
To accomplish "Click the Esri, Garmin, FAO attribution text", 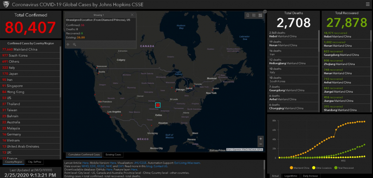I will 245,150.
